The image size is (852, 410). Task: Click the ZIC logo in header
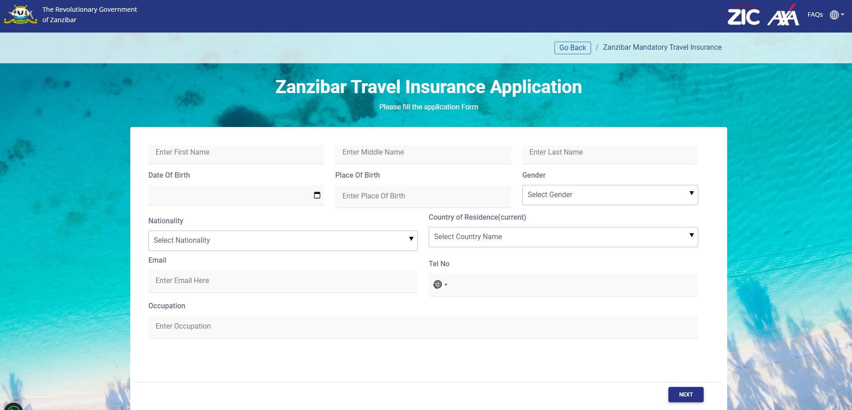743,17
